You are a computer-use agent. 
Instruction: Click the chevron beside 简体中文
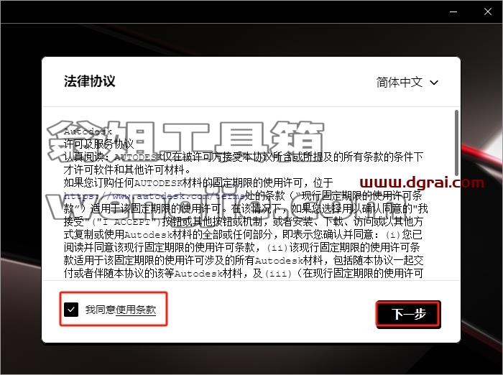tap(434, 83)
